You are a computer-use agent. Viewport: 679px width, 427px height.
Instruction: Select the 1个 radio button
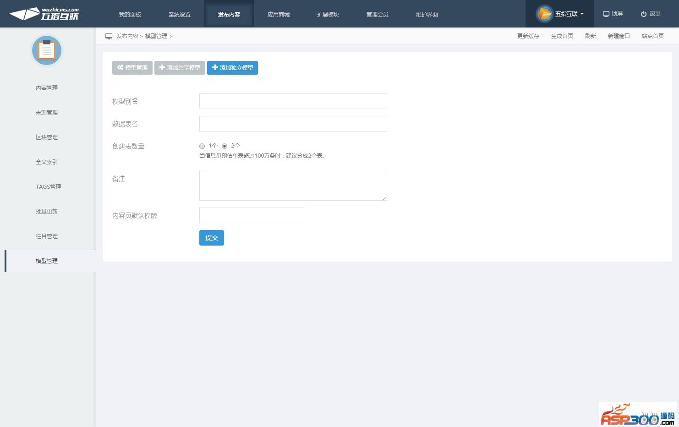pos(202,146)
